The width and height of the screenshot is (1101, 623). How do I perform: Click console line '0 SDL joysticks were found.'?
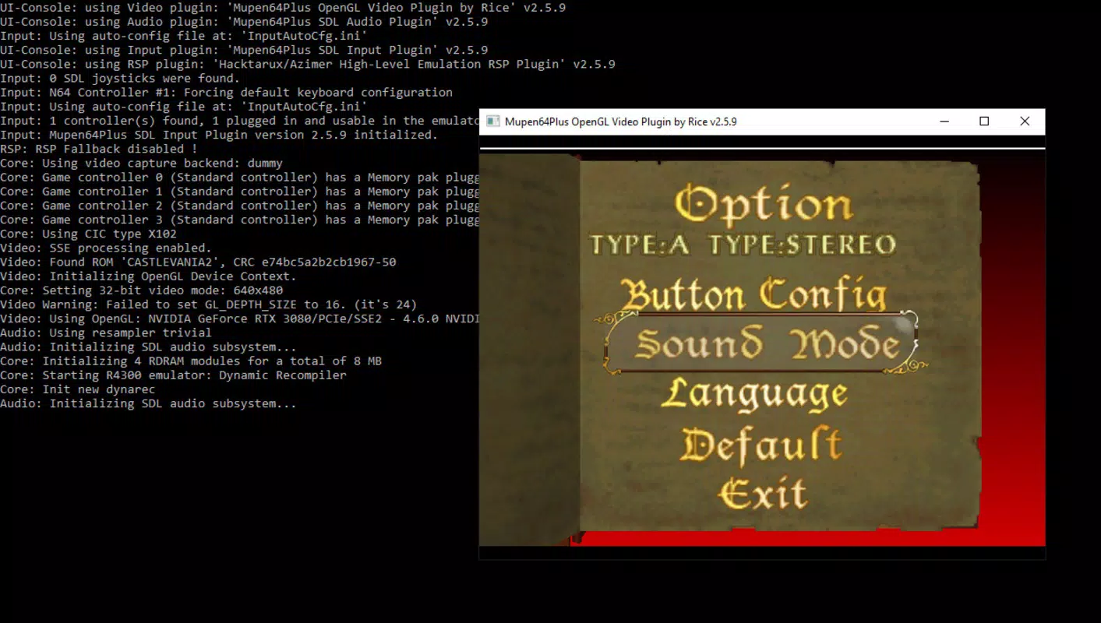pos(120,78)
